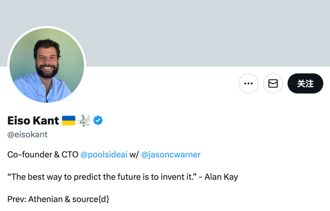This screenshot has height=211, width=330.
Task: Click the Alan Kay quote in the bio
Action: pos(122,177)
